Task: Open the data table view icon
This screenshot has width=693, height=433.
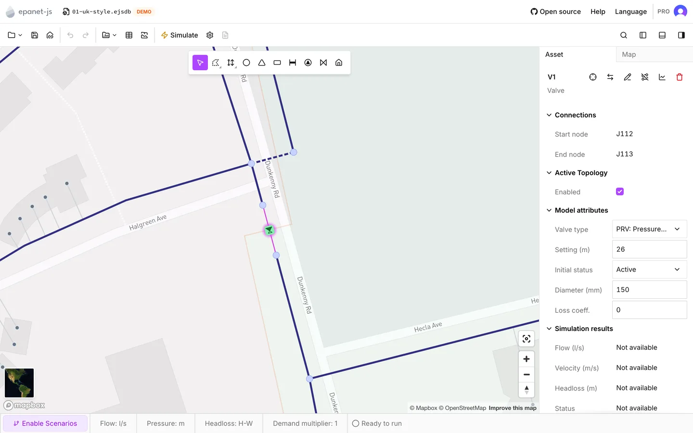Action: [x=129, y=35]
